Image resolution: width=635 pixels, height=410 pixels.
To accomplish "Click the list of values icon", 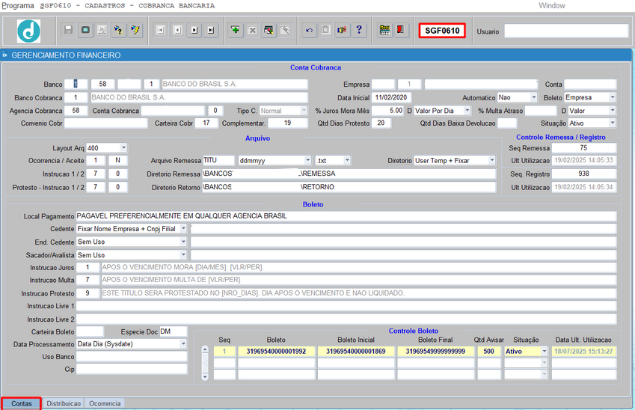I will [x=343, y=30].
